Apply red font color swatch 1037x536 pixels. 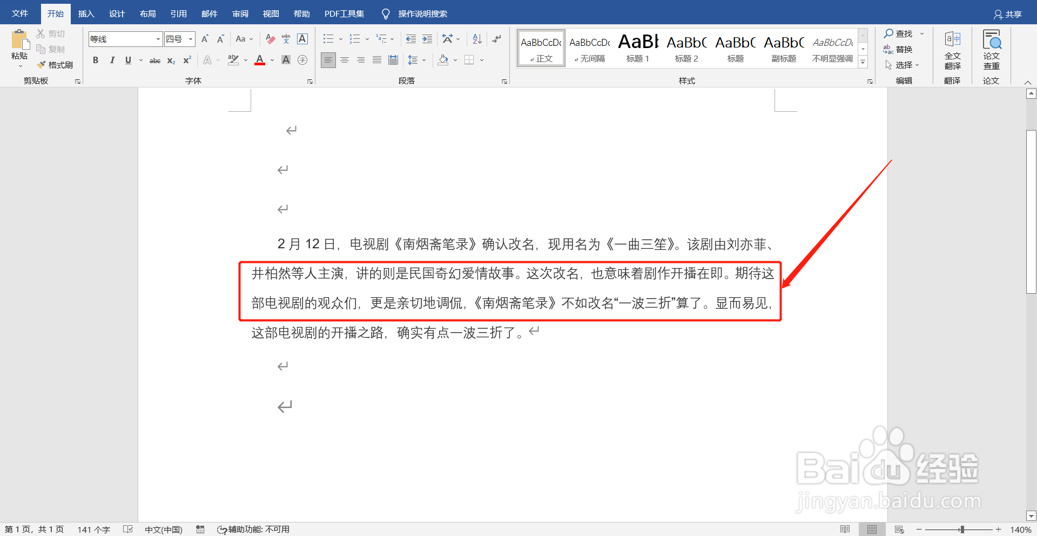click(x=260, y=60)
